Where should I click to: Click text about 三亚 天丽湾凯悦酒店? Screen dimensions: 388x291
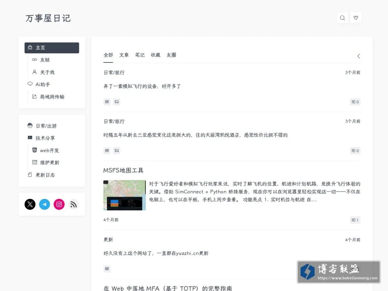point(196,135)
